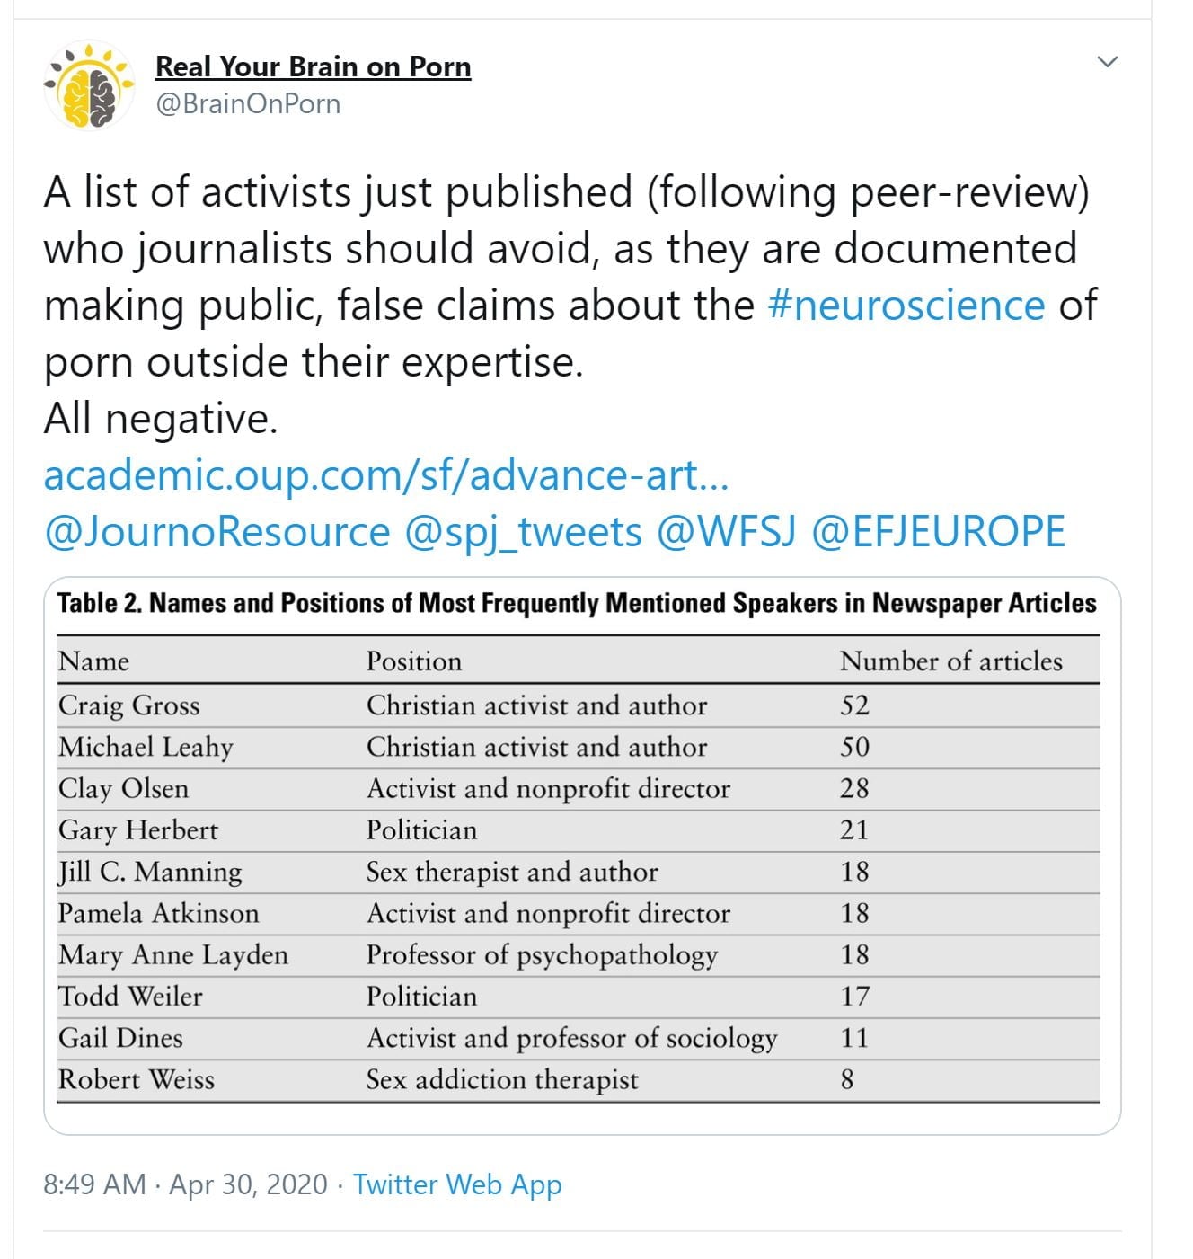This screenshot has width=1193, height=1259.
Task: Click the @BrainOnPorn handle
Action: pos(248,104)
